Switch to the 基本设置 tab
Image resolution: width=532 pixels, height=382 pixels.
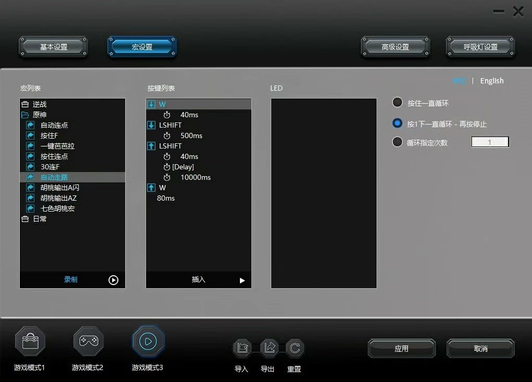point(53,46)
